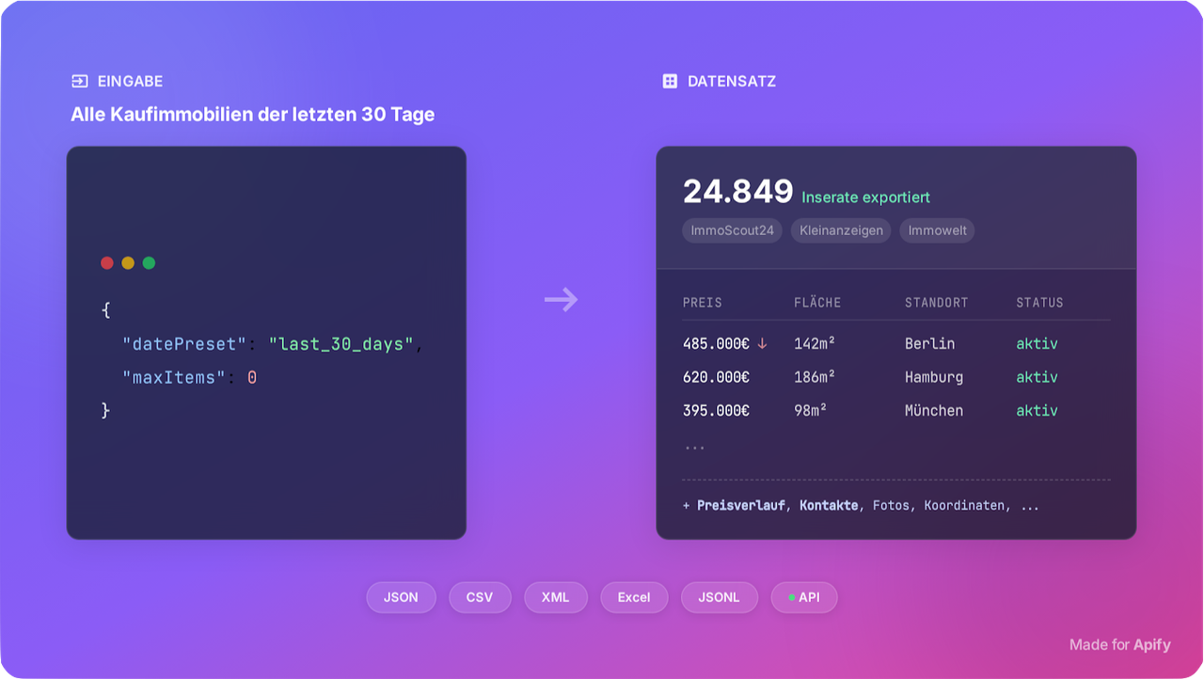Click the 0 value after maxItems

(x=252, y=378)
